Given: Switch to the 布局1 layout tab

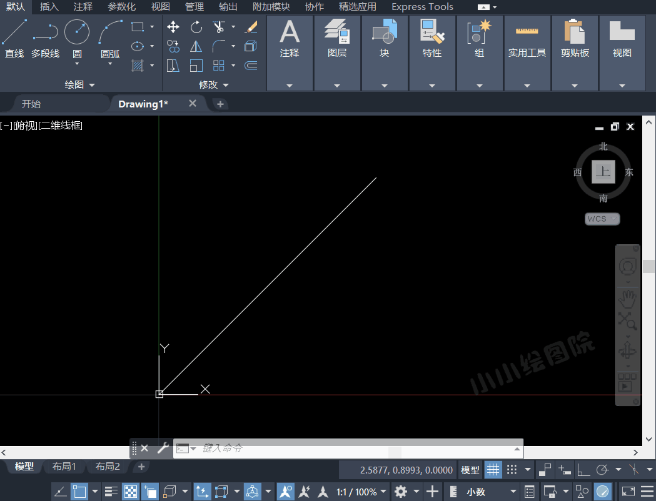Looking at the screenshot, I should coord(64,466).
